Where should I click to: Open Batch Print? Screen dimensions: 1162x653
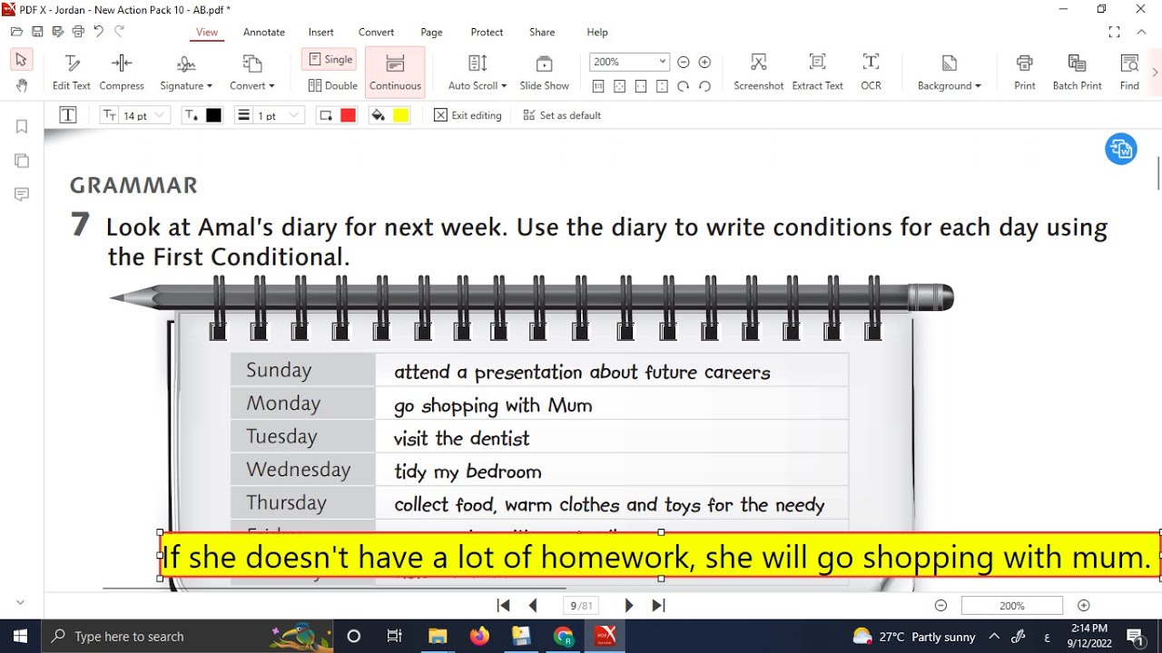click(x=1078, y=73)
